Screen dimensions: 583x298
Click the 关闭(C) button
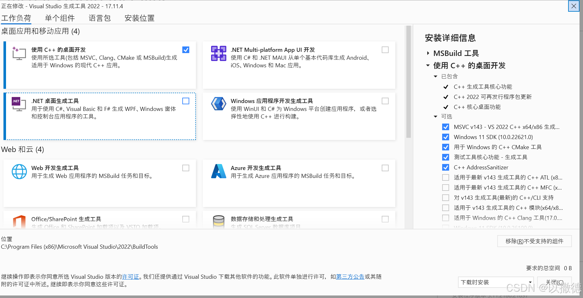tap(555, 282)
